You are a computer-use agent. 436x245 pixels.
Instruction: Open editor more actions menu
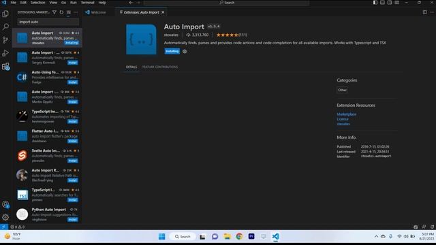pyautogui.click(x=431, y=12)
